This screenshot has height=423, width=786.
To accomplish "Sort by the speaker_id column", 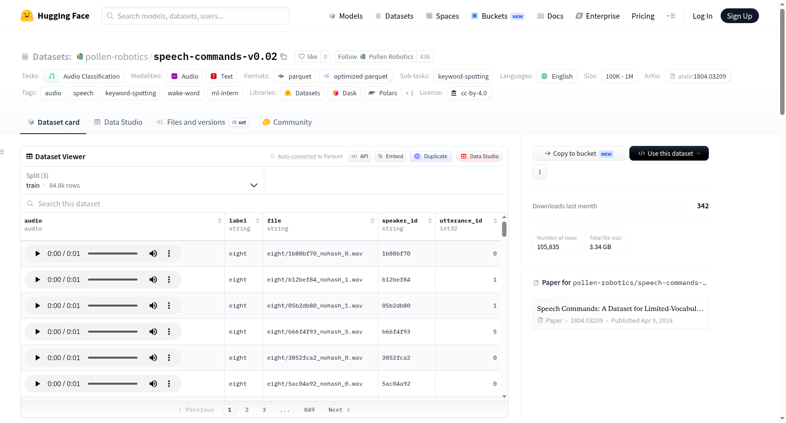I will pyautogui.click(x=430, y=221).
